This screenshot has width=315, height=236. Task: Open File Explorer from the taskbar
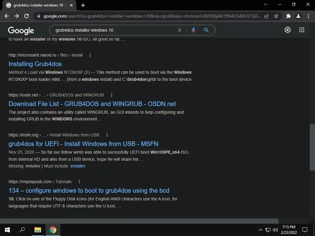tap(38, 230)
